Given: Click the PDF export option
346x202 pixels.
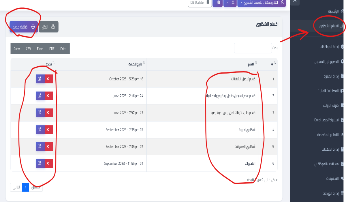Looking at the screenshot, I should point(52,48).
